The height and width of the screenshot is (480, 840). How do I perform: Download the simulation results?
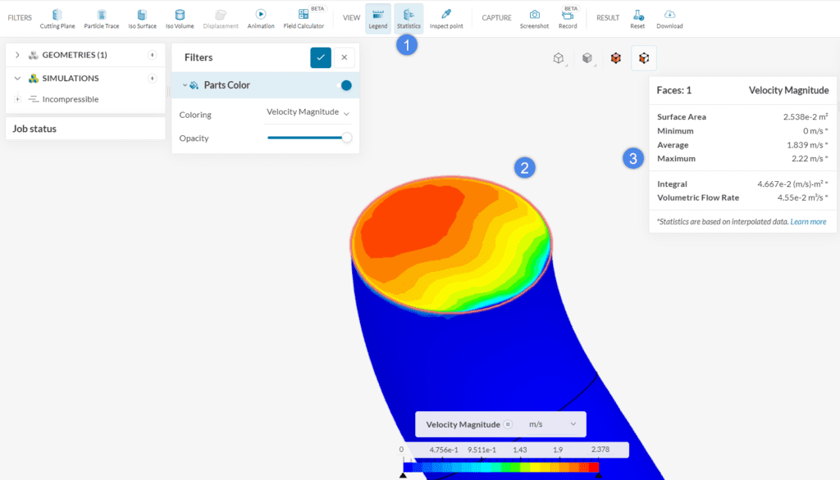pyautogui.click(x=669, y=16)
